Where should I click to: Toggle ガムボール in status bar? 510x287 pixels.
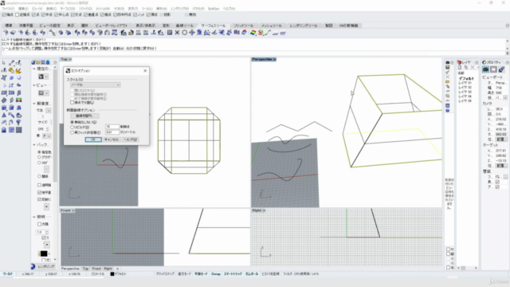252,274
